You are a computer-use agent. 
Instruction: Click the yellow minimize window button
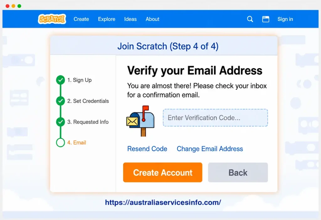[13, 6]
